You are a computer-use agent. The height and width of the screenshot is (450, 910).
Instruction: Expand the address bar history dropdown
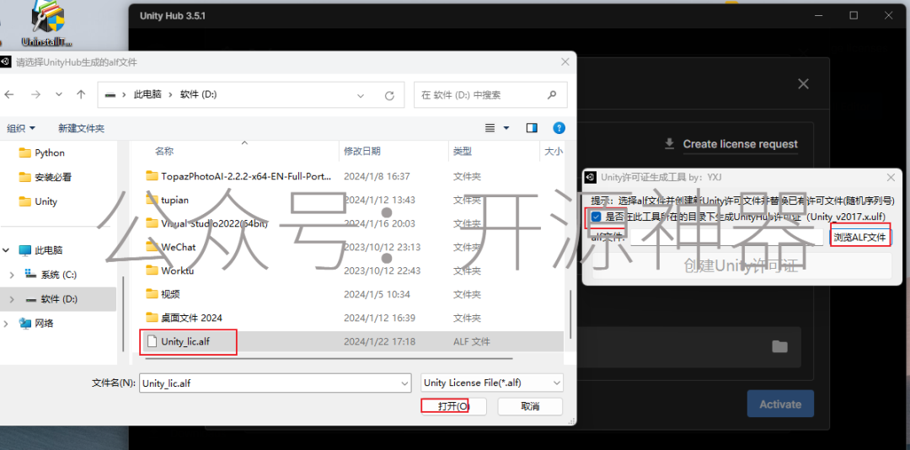pos(361,94)
